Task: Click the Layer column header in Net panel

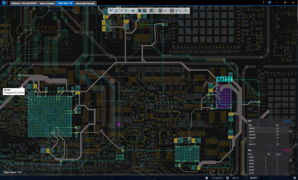Action: tap(278, 154)
